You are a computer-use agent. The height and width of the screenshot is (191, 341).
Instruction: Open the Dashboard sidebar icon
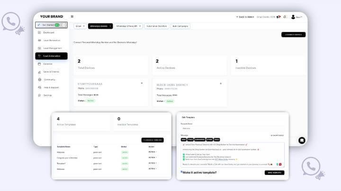pos(39,33)
